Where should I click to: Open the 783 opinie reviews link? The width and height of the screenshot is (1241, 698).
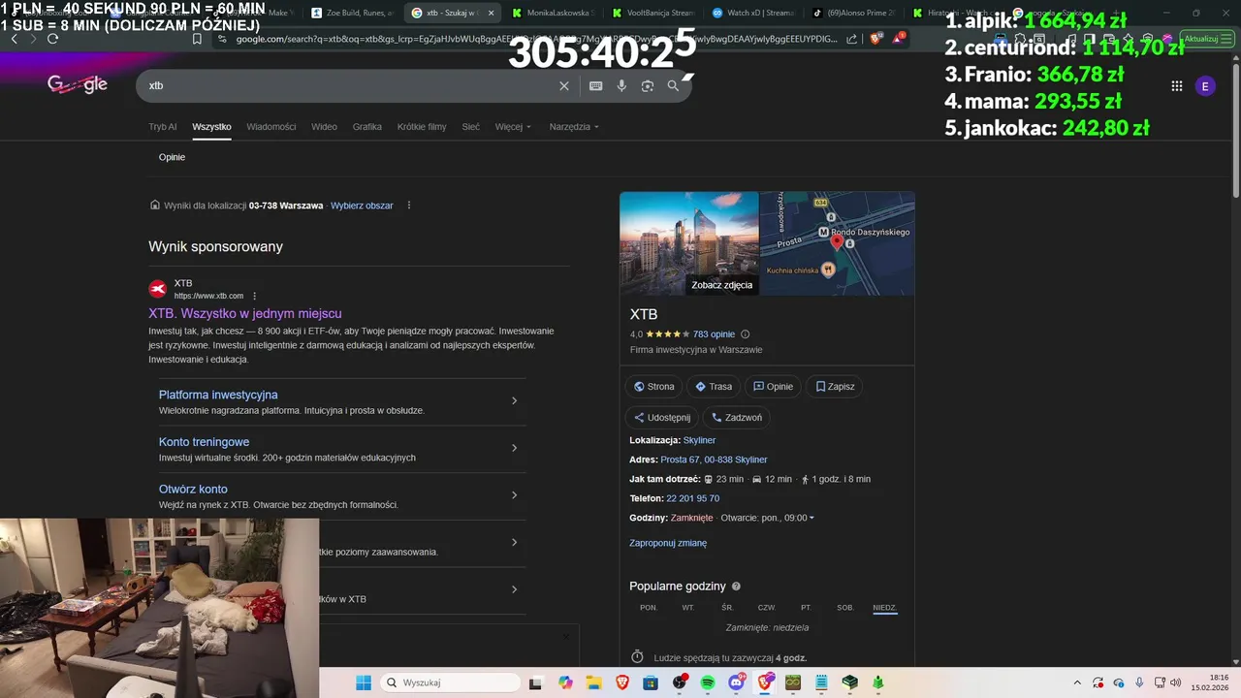pos(714,333)
